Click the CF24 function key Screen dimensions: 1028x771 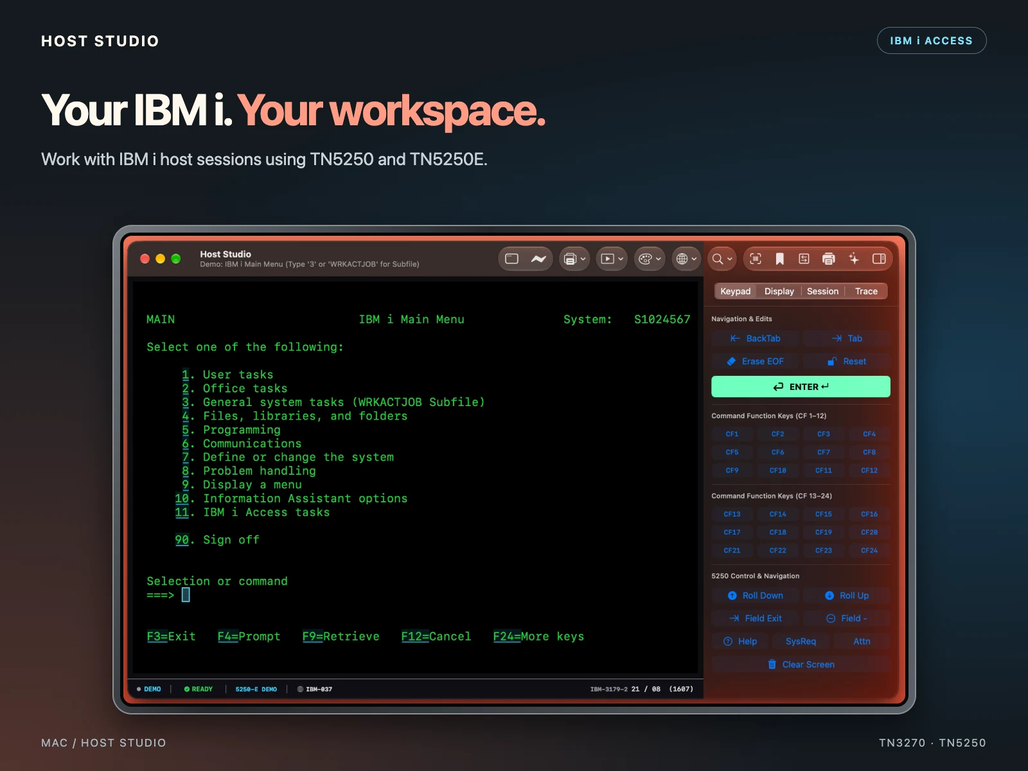pos(869,551)
